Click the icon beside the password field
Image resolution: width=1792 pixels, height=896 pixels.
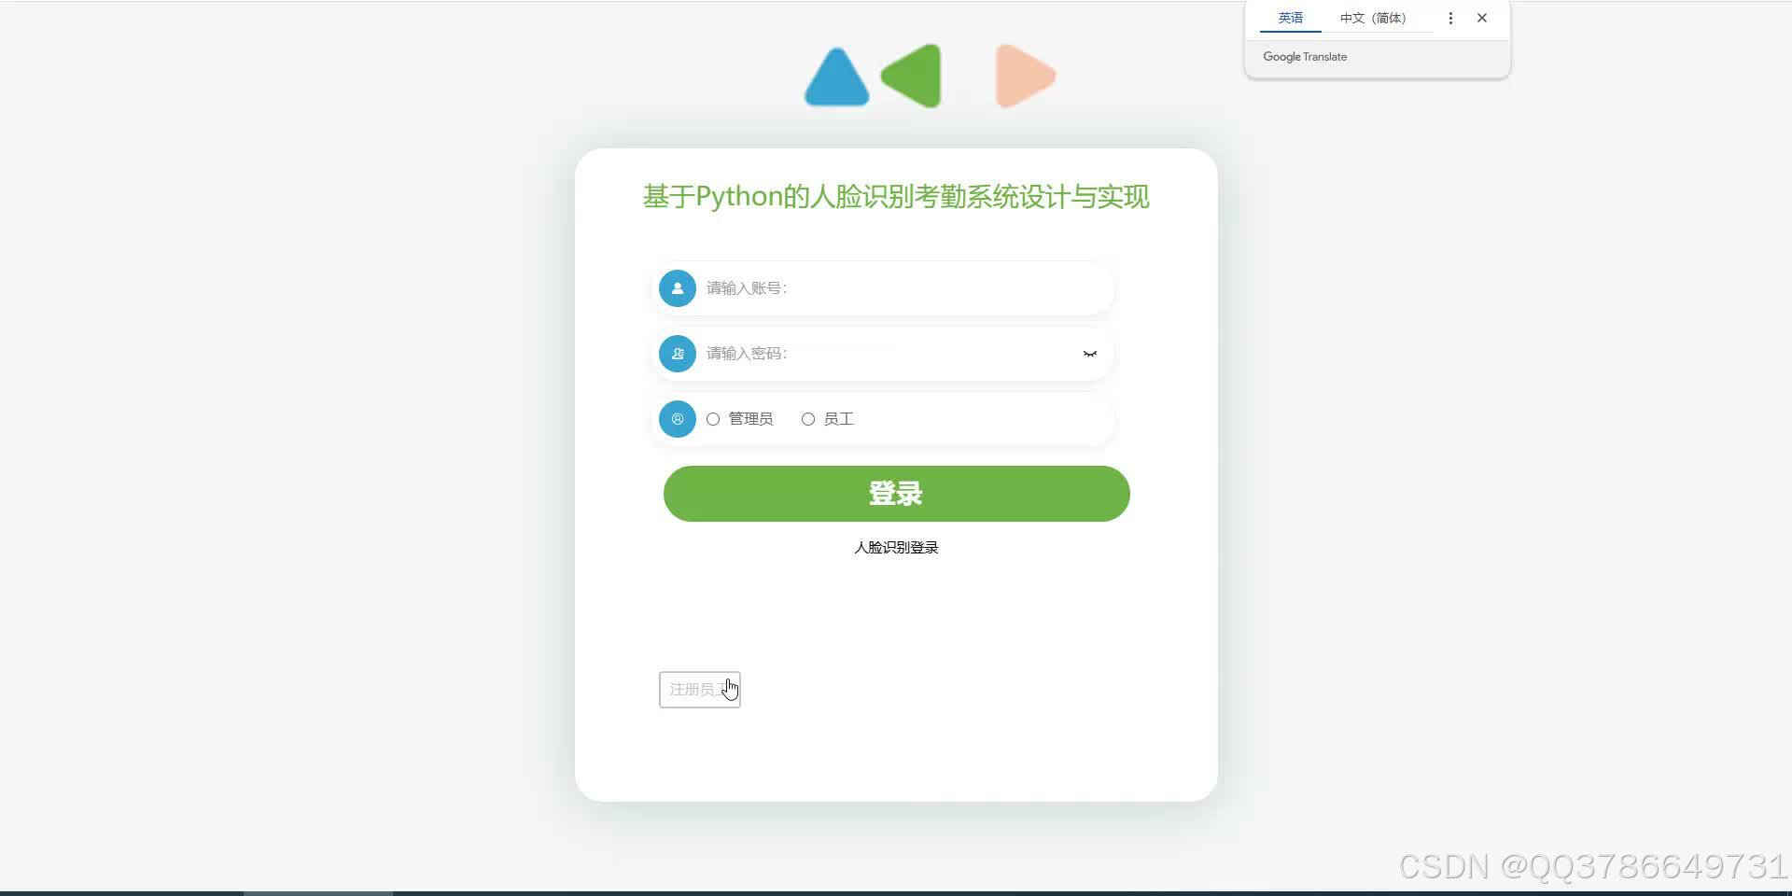tap(677, 353)
